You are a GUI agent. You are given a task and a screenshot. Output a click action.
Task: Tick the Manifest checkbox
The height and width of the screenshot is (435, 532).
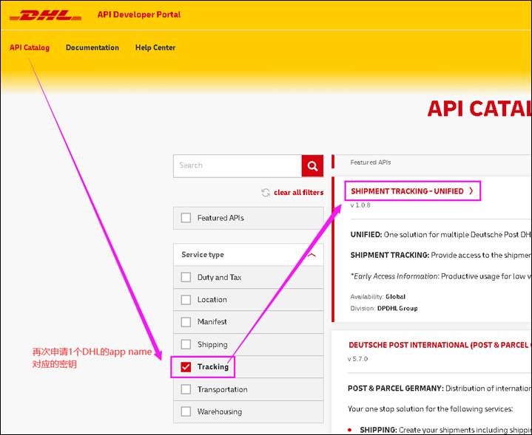[x=186, y=322]
